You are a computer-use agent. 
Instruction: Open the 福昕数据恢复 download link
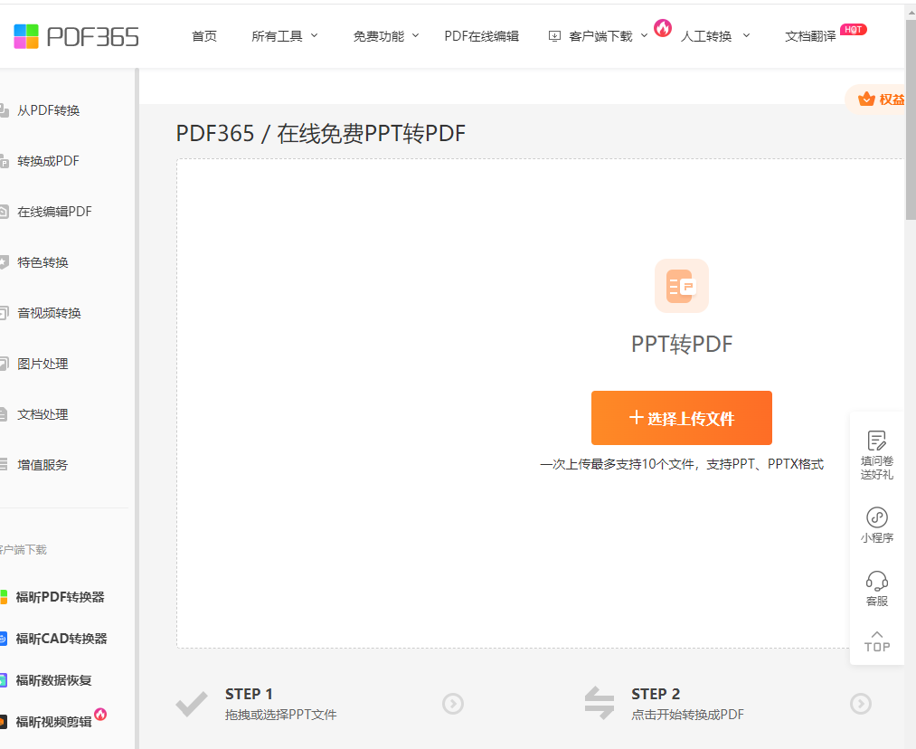53,680
